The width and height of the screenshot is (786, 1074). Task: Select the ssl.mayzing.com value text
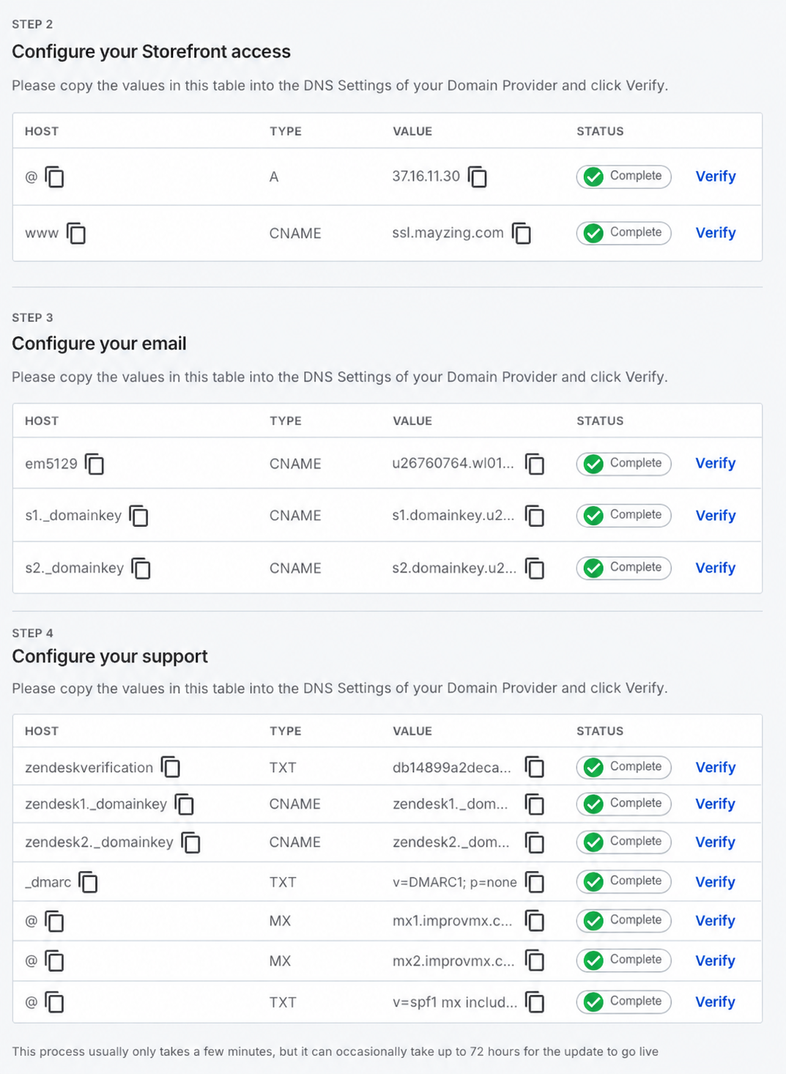click(x=448, y=233)
